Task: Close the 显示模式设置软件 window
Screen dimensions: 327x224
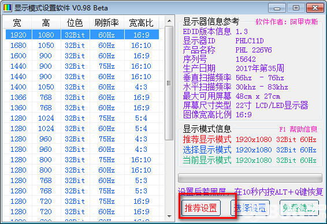Action: click(x=315, y=8)
